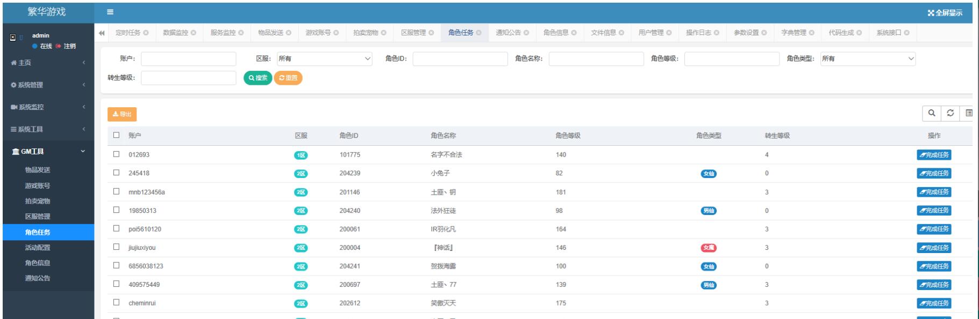Click the table refresh icon

point(950,113)
